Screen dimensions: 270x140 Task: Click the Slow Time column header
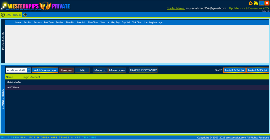click(93, 23)
